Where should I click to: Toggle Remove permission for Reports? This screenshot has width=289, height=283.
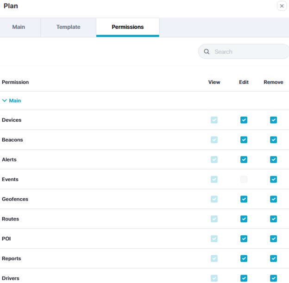pyautogui.click(x=273, y=258)
